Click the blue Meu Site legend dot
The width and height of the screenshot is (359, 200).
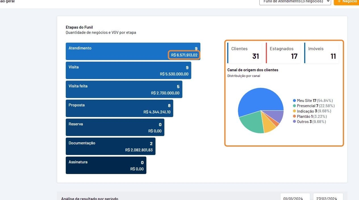click(294, 101)
